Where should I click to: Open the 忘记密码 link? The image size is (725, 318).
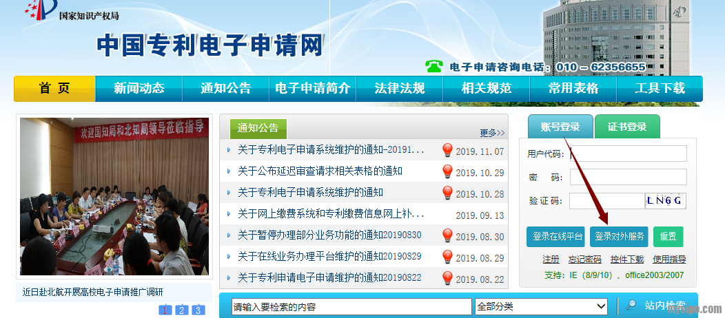(584, 259)
